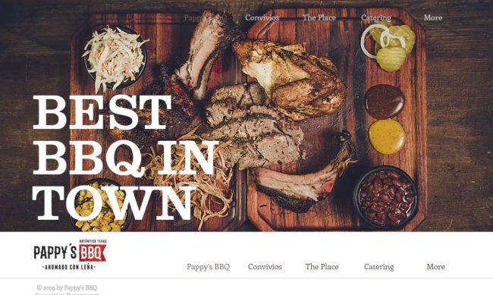
Task: Open Convivios in the white navigation bar
Action: point(265,267)
